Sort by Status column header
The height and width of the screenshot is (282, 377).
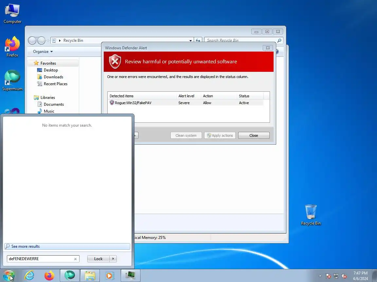pos(250,96)
